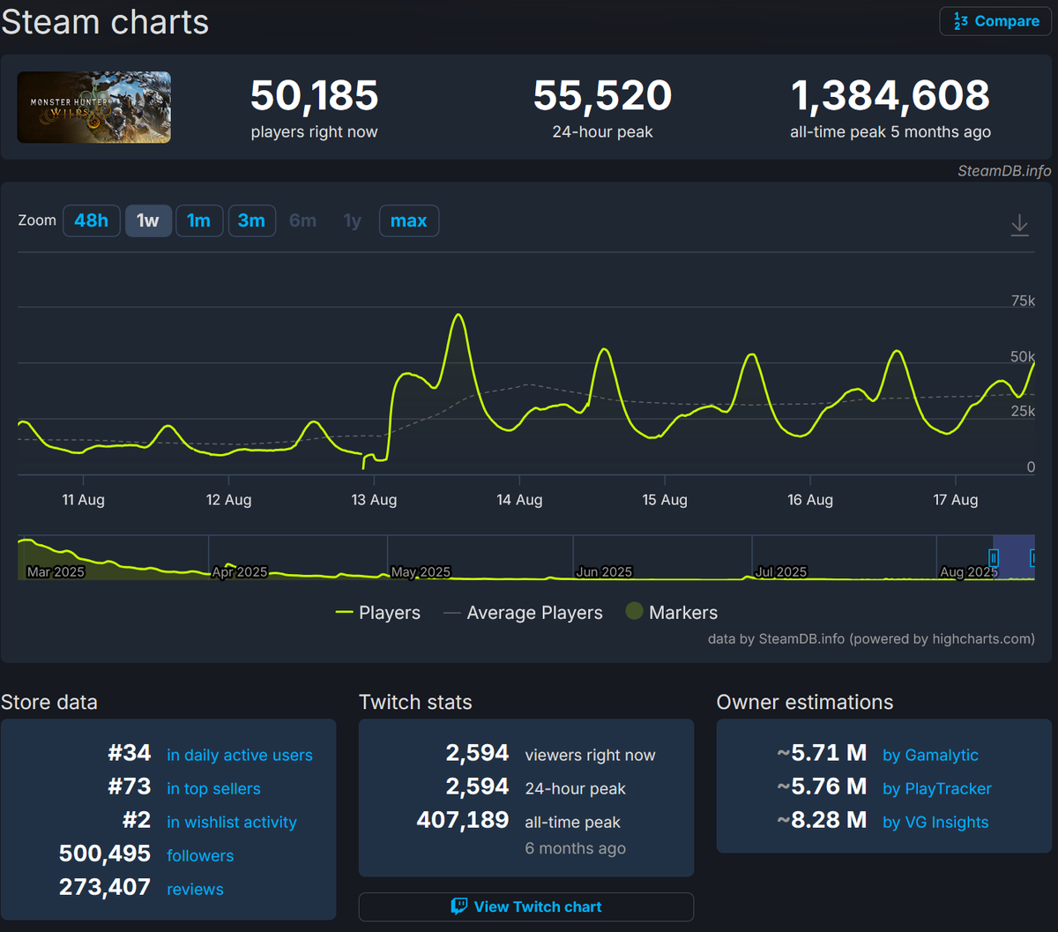Click the ~8.28 M owner estimate
The width and height of the screenshot is (1058, 932).
click(x=822, y=821)
